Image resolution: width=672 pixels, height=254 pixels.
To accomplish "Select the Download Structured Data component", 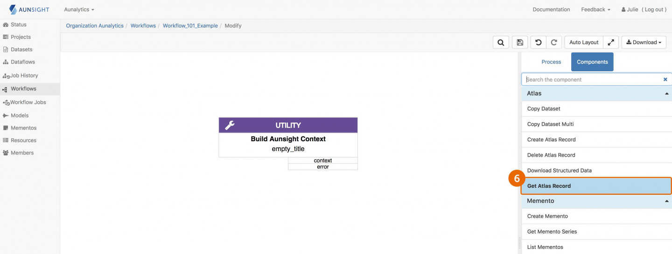I will click(596, 170).
